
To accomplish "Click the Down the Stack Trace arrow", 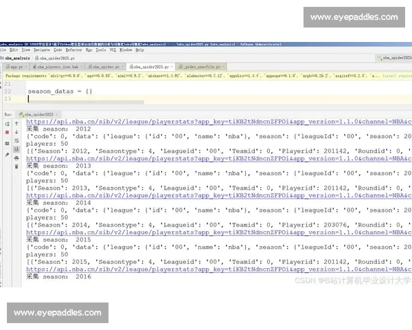I will [18, 131].
